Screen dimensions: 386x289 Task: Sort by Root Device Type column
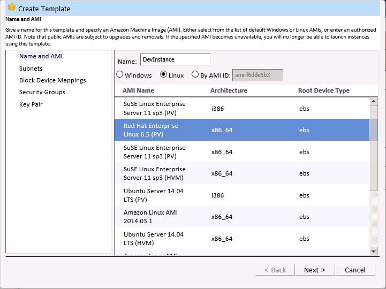323,90
